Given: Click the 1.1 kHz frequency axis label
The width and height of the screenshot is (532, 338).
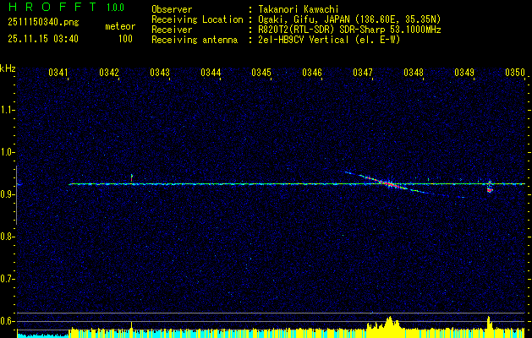Looking at the screenshot, I should point(7,110).
